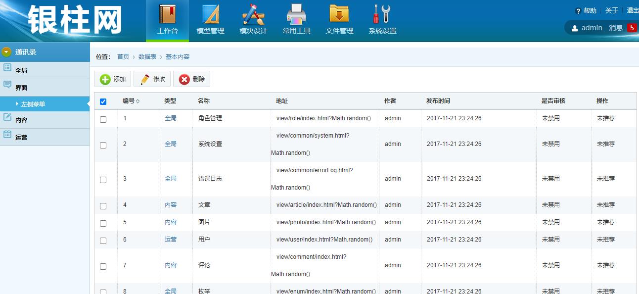Select 左侧菜单 in the sidebar tree
This screenshot has width=639, height=294.
pyautogui.click(x=33, y=104)
